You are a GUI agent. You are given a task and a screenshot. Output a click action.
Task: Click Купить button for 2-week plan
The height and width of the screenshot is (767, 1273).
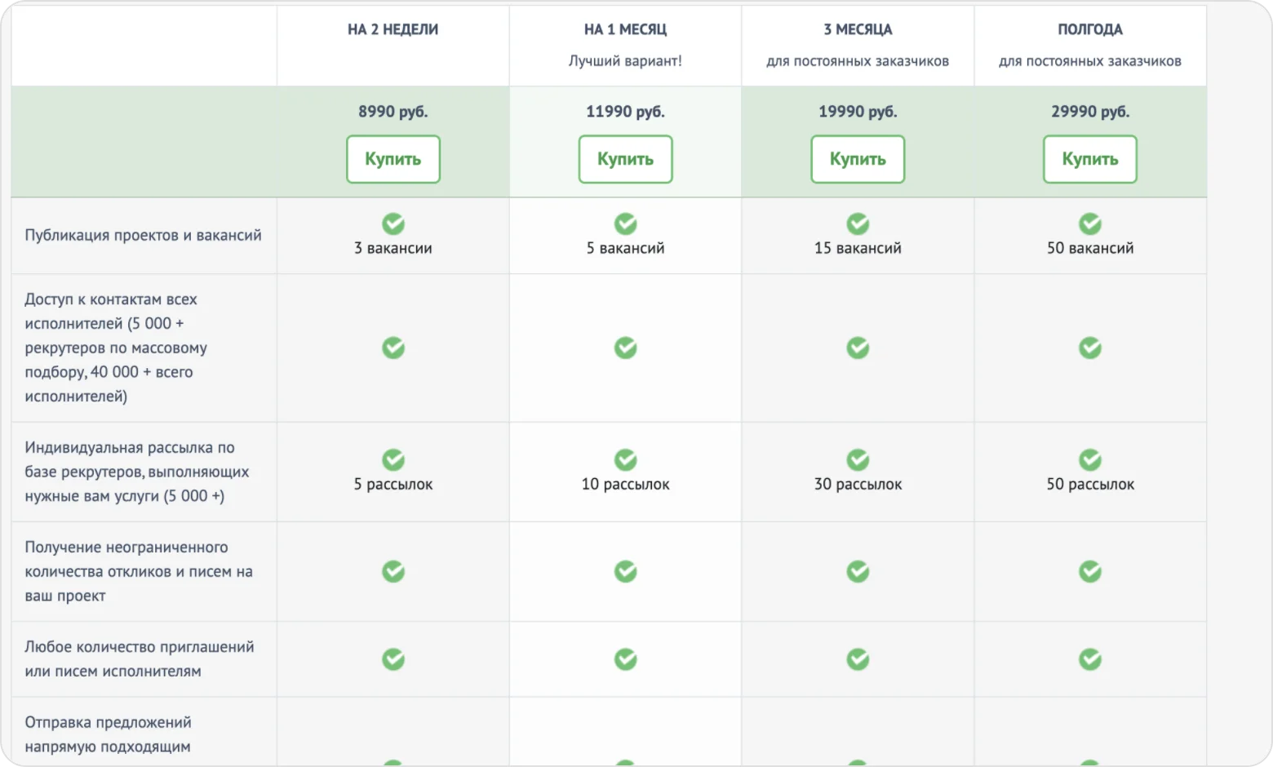[393, 159]
